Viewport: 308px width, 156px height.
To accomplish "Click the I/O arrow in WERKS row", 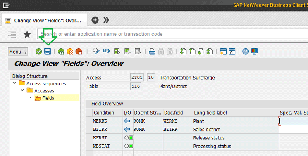I will click(127, 121).
